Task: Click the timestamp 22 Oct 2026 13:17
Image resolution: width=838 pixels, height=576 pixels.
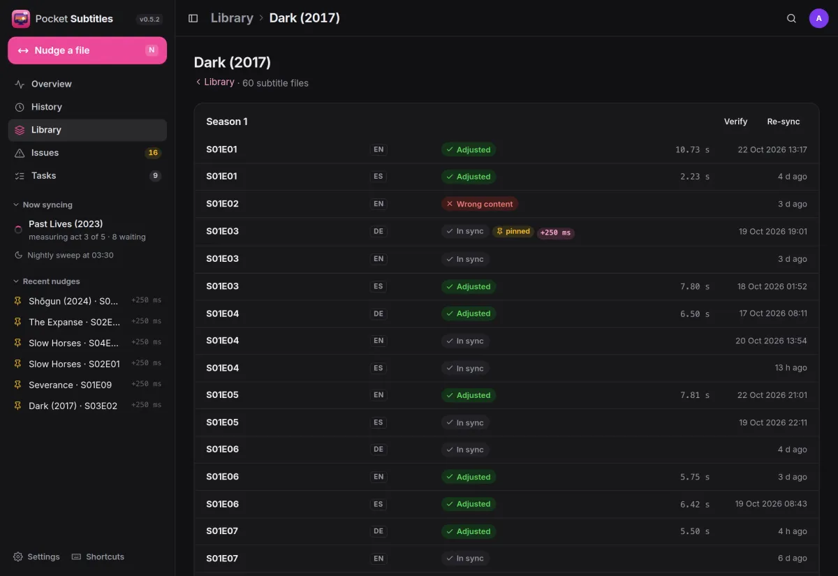Action: [x=772, y=149]
